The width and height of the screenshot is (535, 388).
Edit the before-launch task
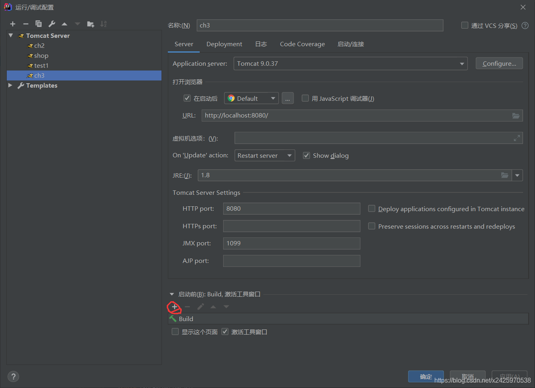pyautogui.click(x=200, y=307)
